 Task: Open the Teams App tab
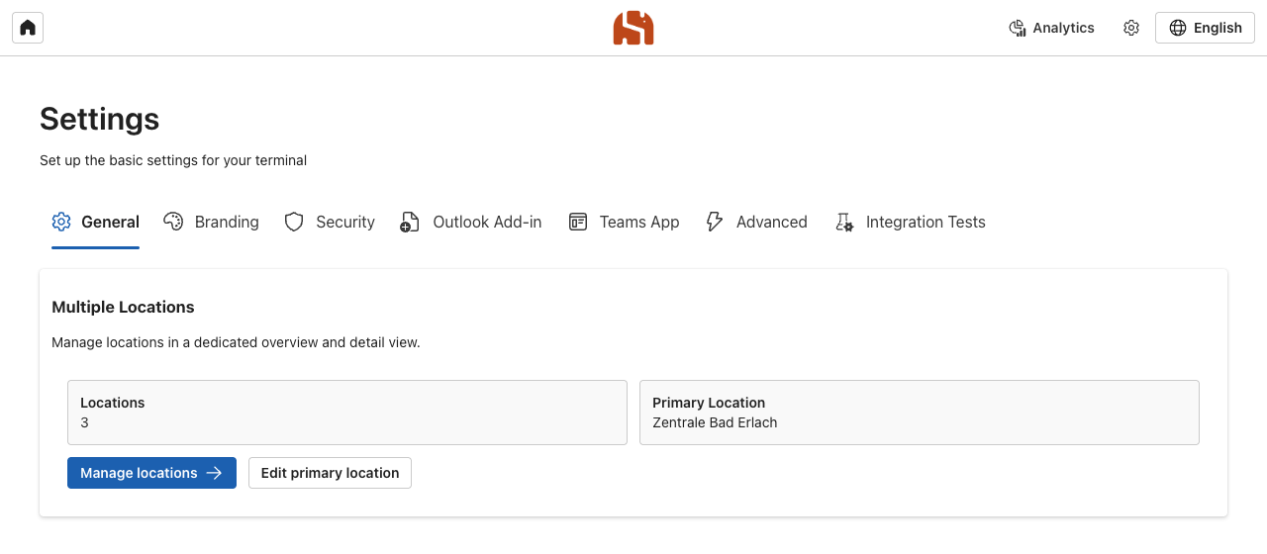(x=624, y=222)
